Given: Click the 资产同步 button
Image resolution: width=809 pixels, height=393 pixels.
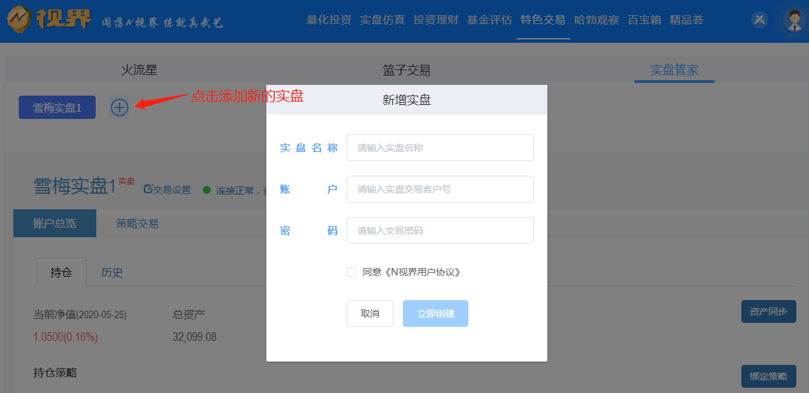Looking at the screenshot, I should click(x=769, y=311).
